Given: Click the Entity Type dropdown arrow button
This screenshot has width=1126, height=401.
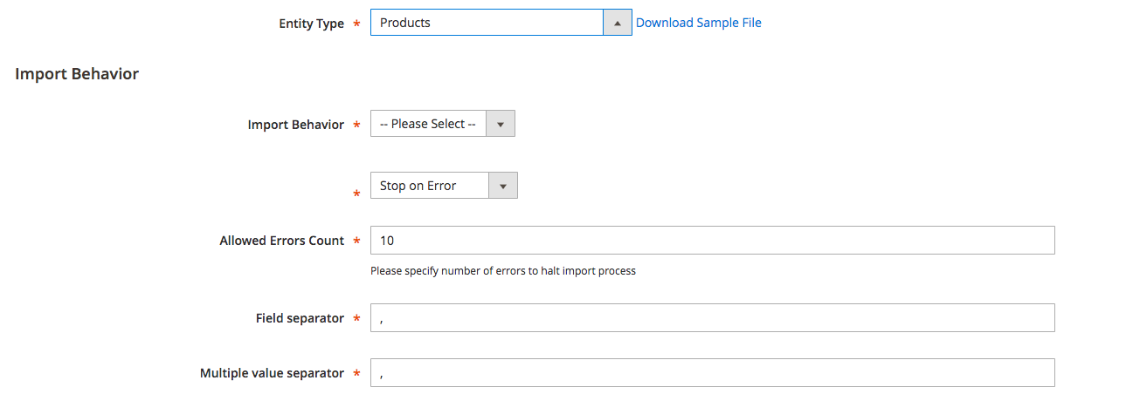Looking at the screenshot, I should (617, 24).
